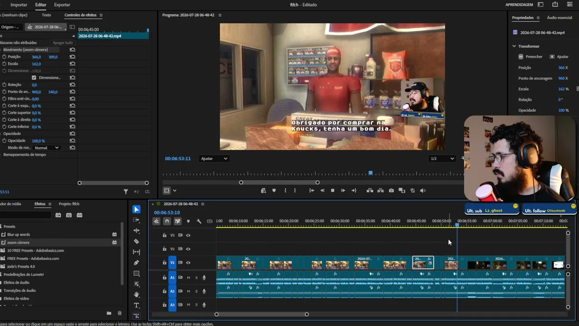Open the timeline sequence panel menu
Screen dimensions: 579x326
pos(203,204)
